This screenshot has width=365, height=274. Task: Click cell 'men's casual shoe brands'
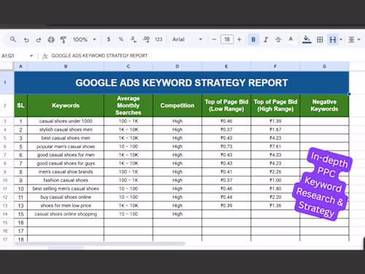click(66, 172)
